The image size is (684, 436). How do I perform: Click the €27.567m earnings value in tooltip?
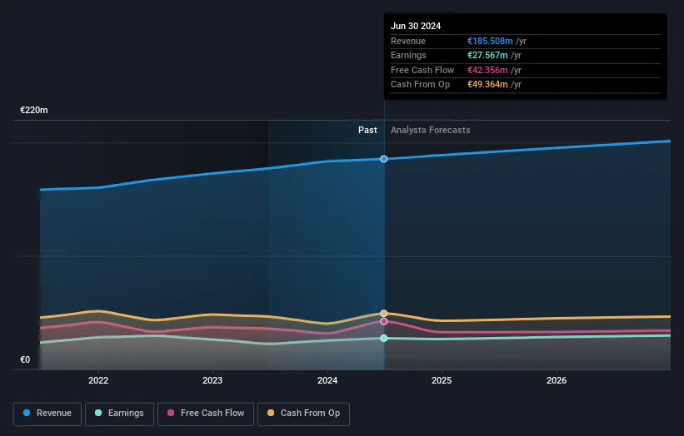click(487, 55)
